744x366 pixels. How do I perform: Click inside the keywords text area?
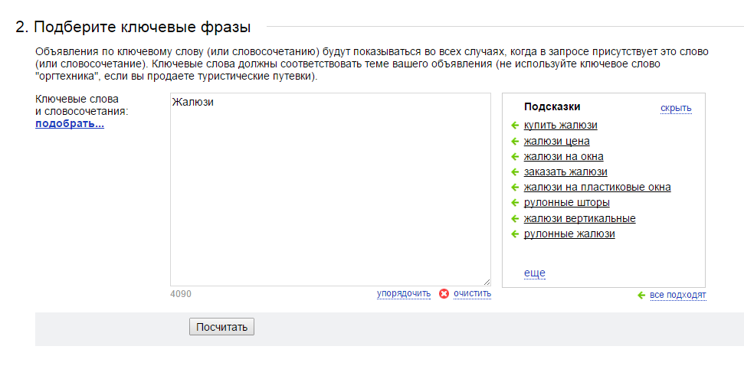[331, 190]
